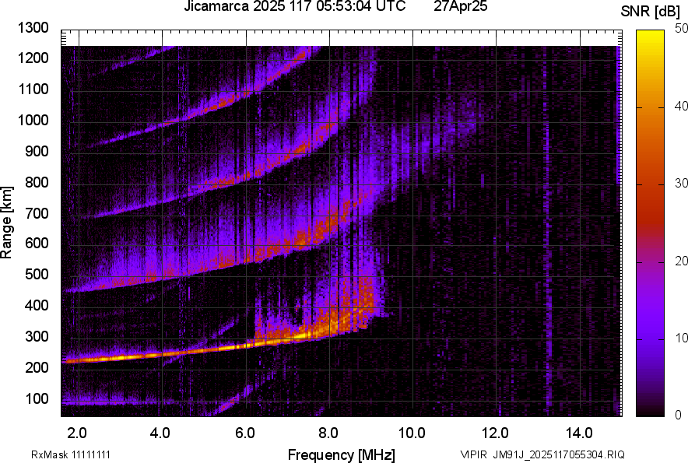Click the range tick label "400"
The width and height of the screenshot is (688, 463).
click(37, 305)
